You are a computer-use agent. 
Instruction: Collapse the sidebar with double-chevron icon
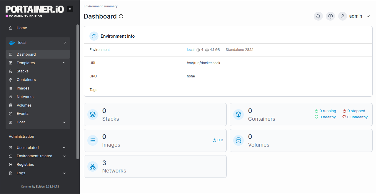tap(70, 9)
